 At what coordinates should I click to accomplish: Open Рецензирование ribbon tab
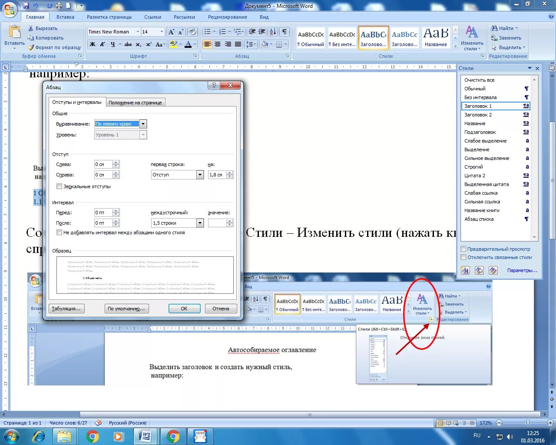click(x=228, y=17)
